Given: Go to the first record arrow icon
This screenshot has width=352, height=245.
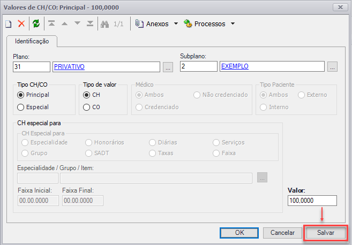Looking at the screenshot, I should click(x=51, y=24).
